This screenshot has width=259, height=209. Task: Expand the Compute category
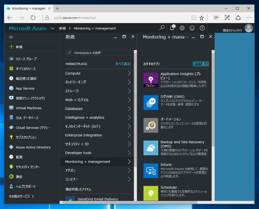98,73
